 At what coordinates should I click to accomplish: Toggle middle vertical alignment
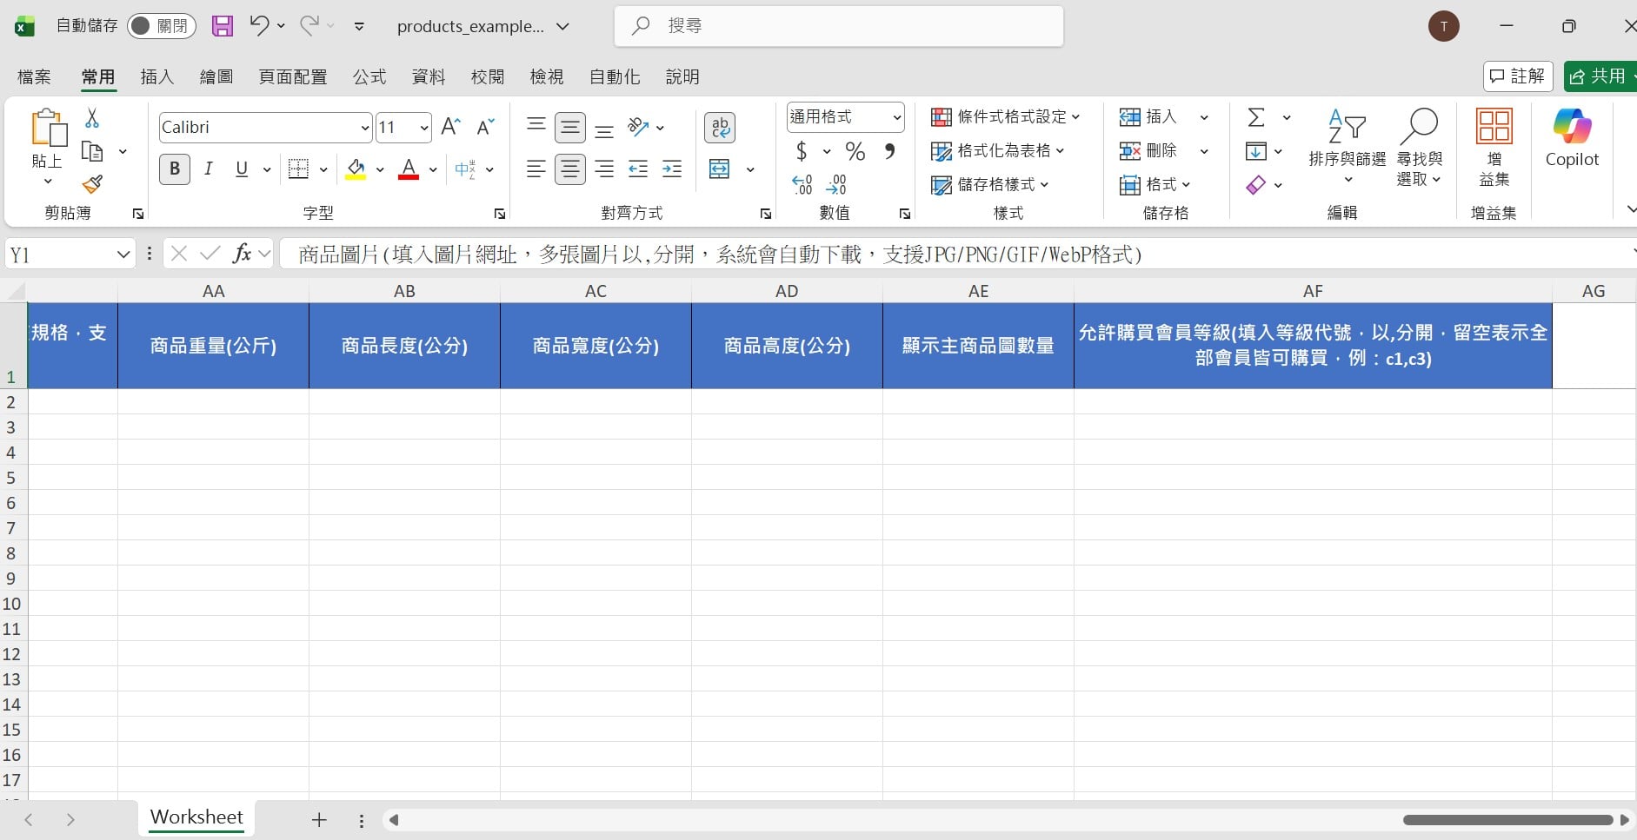tap(570, 128)
